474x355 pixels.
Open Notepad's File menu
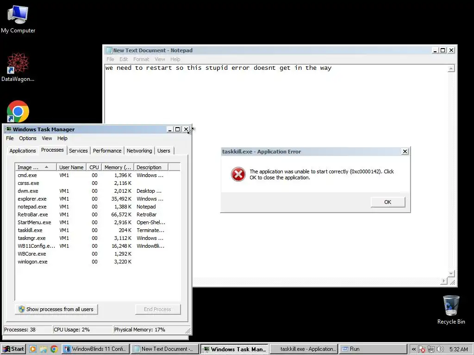pyautogui.click(x=110, y=59)
